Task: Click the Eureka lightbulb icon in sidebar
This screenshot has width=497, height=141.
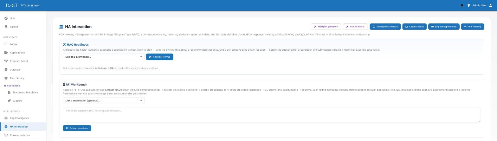Action: [x=6, y=27]
